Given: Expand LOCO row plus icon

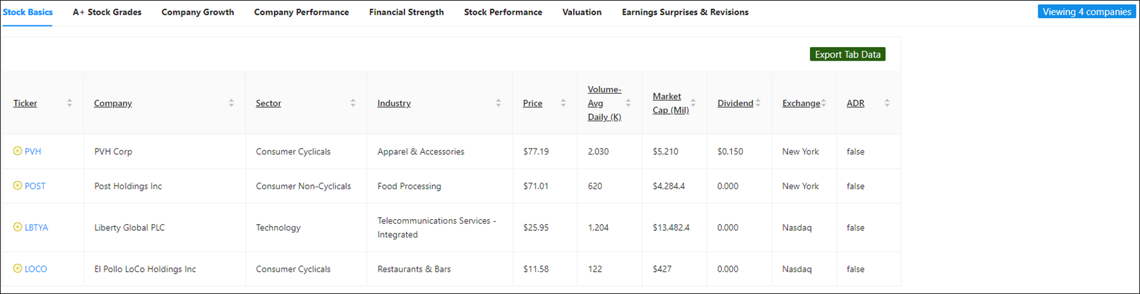Looking at the screenshot, I should click(x=17, y=269).
